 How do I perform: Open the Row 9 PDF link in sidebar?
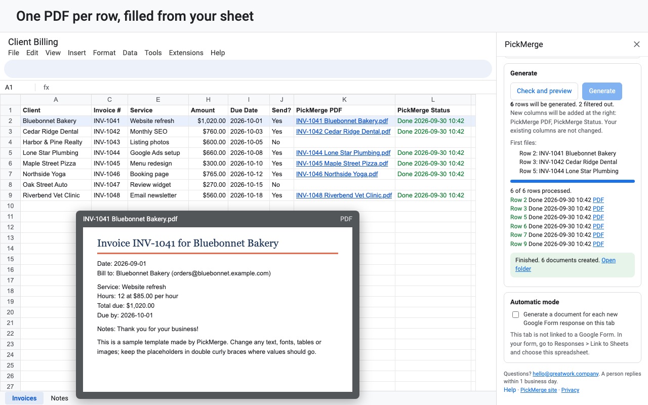[x=598, y=244]
